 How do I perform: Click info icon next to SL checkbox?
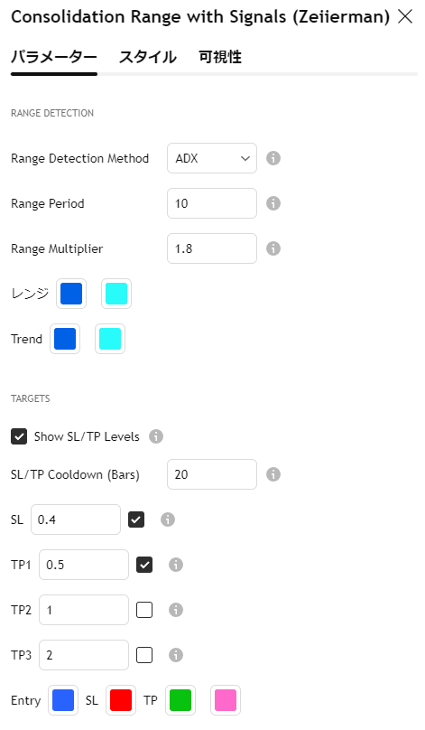(x=168, y=519)
